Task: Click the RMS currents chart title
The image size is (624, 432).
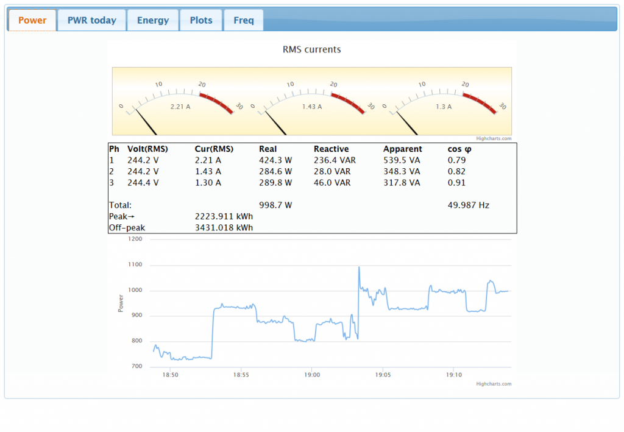Action: [311, 49]
